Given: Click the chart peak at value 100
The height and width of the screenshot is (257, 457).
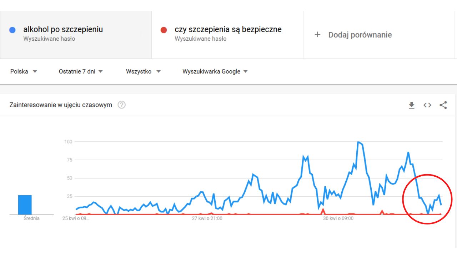Looking at the screenshot, I should click(358, 142).
